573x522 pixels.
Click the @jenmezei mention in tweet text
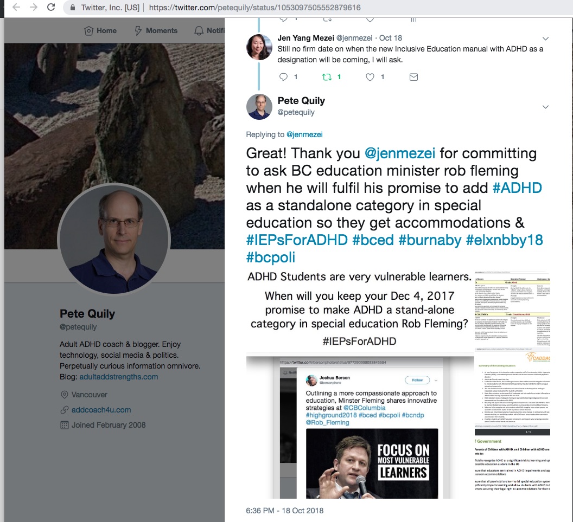point(400,153)
